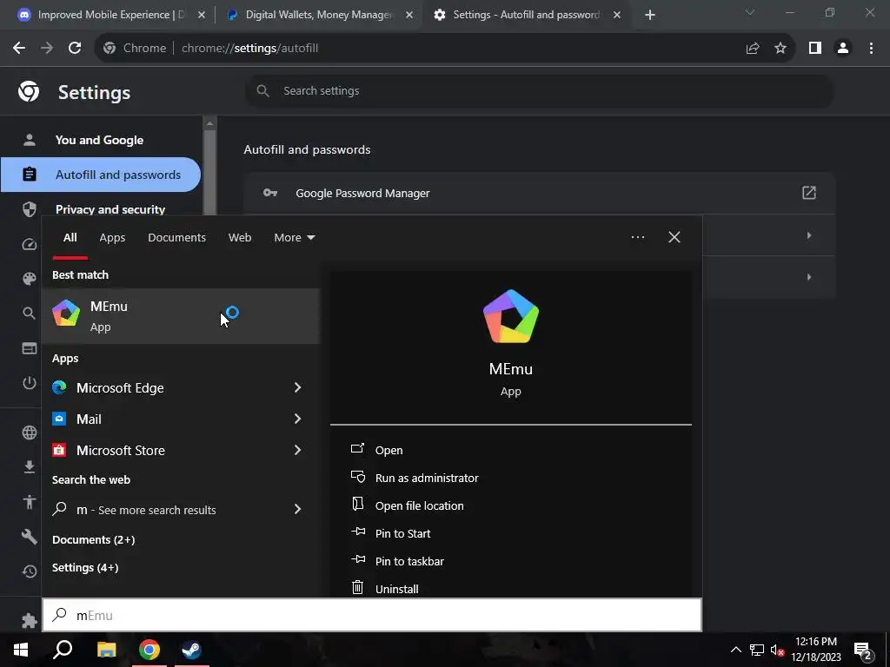Screen dimensions: 890x667
Task: Open Chrome side panel icon
Action: (x=815, y=49)
